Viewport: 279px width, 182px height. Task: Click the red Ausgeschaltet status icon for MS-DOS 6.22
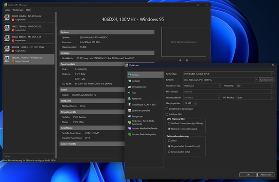[13, 20]
